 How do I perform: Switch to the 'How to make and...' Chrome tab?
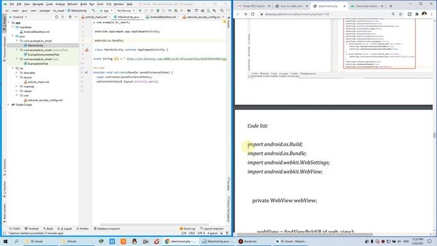pos(291,6)
